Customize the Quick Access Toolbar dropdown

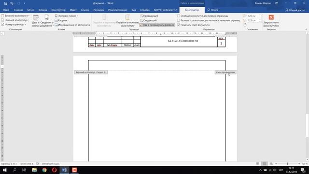(x=25, y=3)
